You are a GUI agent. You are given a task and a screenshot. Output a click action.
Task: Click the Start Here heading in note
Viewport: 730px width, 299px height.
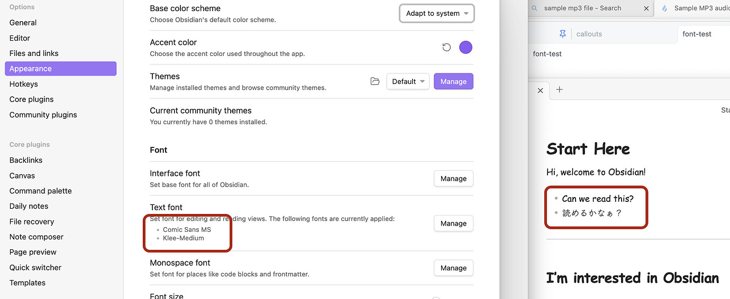(588, 148)
